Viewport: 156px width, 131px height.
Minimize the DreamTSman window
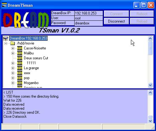[x=136, y=5]
